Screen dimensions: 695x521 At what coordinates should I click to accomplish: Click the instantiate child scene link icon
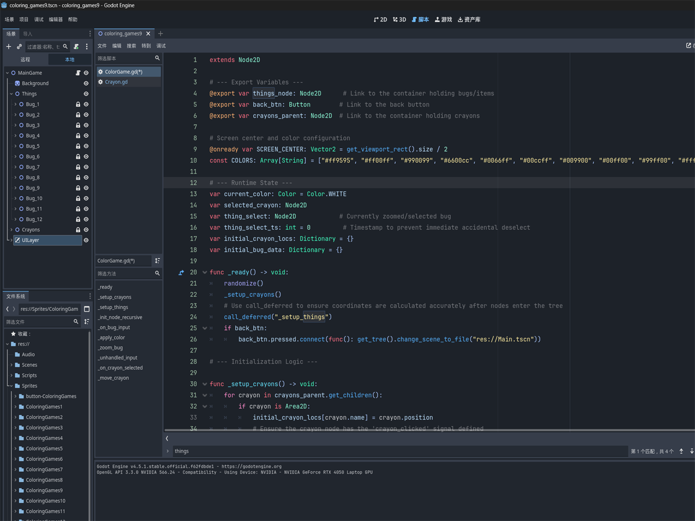coord(19,47)
